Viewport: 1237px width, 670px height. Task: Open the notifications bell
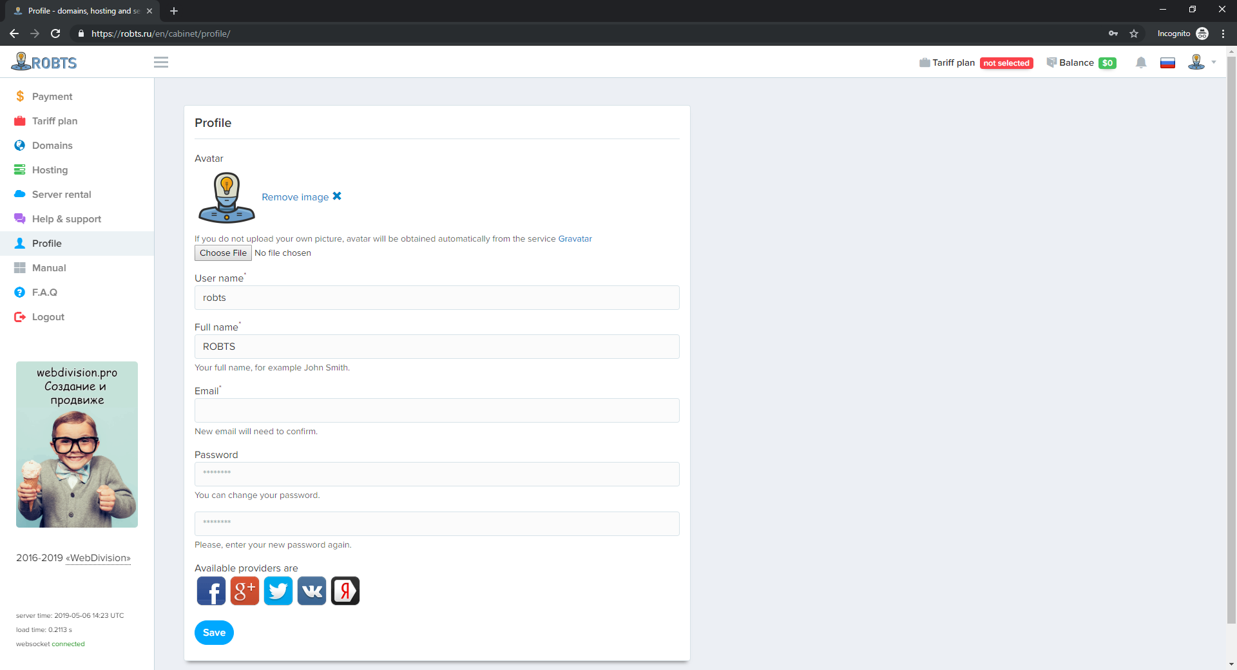[x=1140, y=62]
